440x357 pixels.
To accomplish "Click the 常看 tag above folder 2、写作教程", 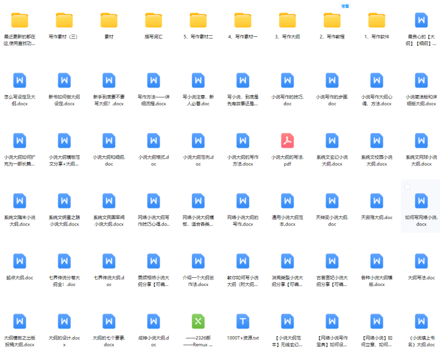I will point(345,6).
